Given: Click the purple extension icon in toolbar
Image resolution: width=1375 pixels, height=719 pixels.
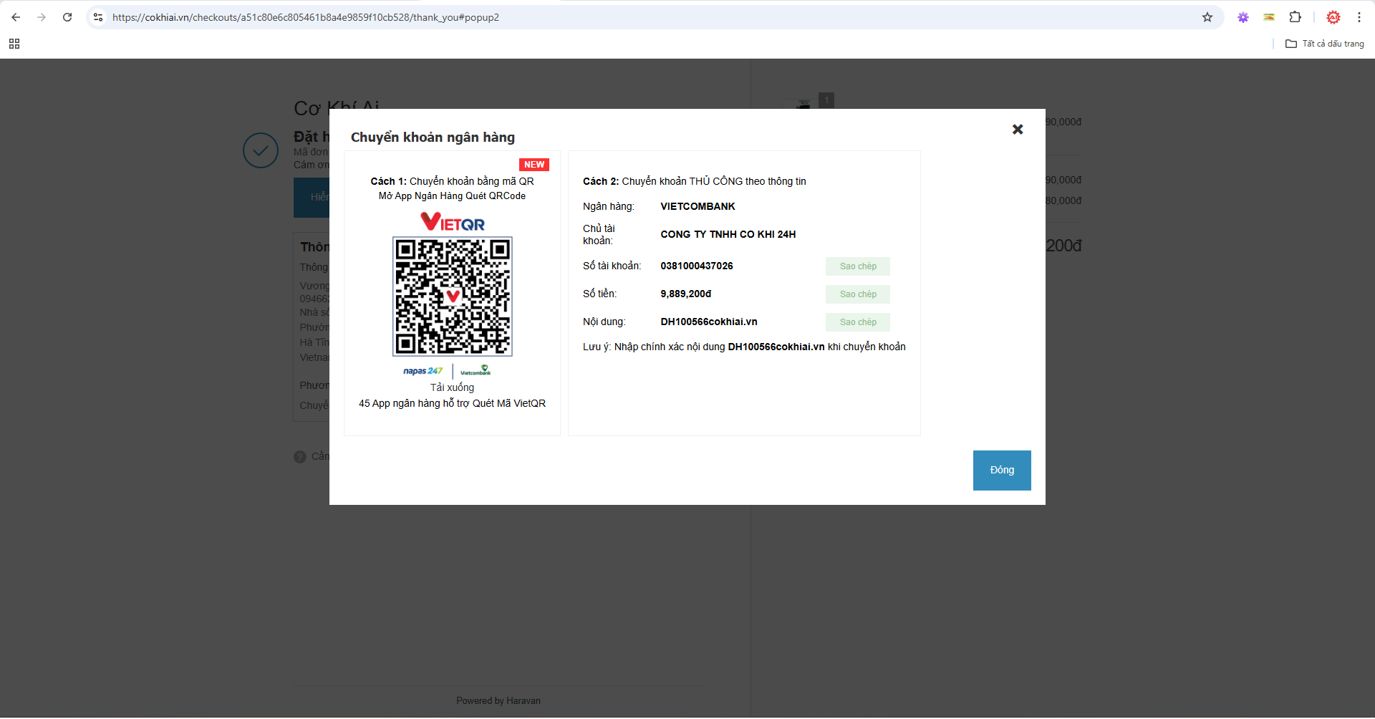Looking at the screenshot, I should tap(1243, 17).
